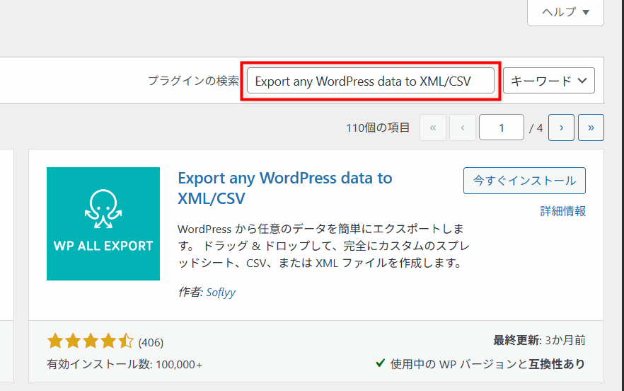Open the ヘルプ help dropdown tab
The width and height of the screenshot is (624, 391).
tap(565, 12)
